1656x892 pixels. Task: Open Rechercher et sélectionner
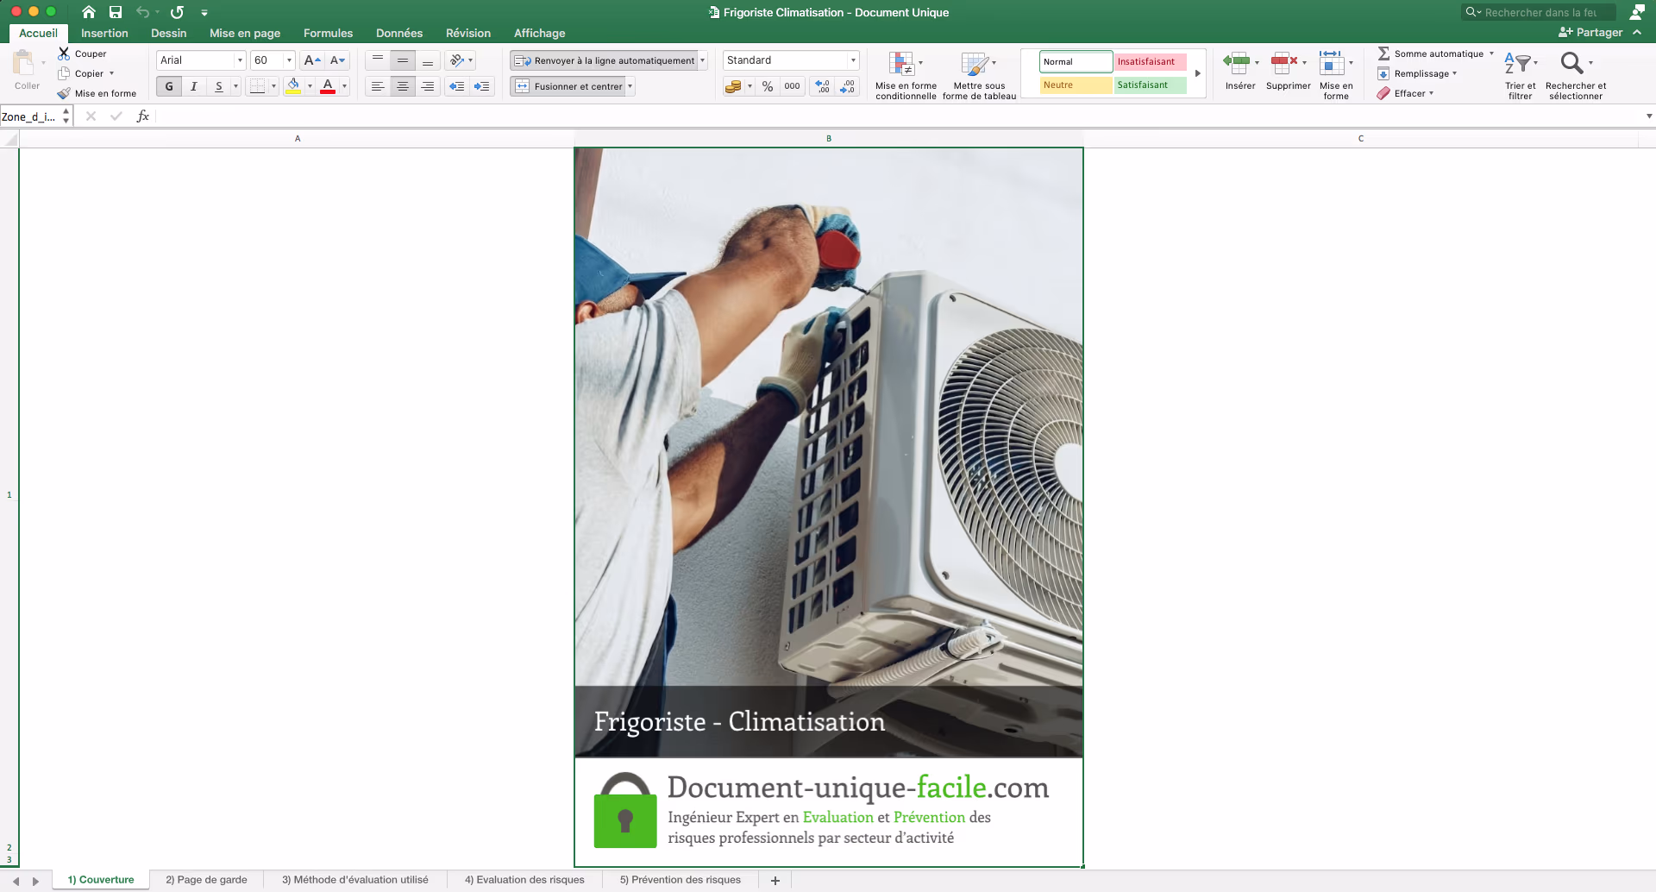pyautogui.click(x=1576, y=75)
